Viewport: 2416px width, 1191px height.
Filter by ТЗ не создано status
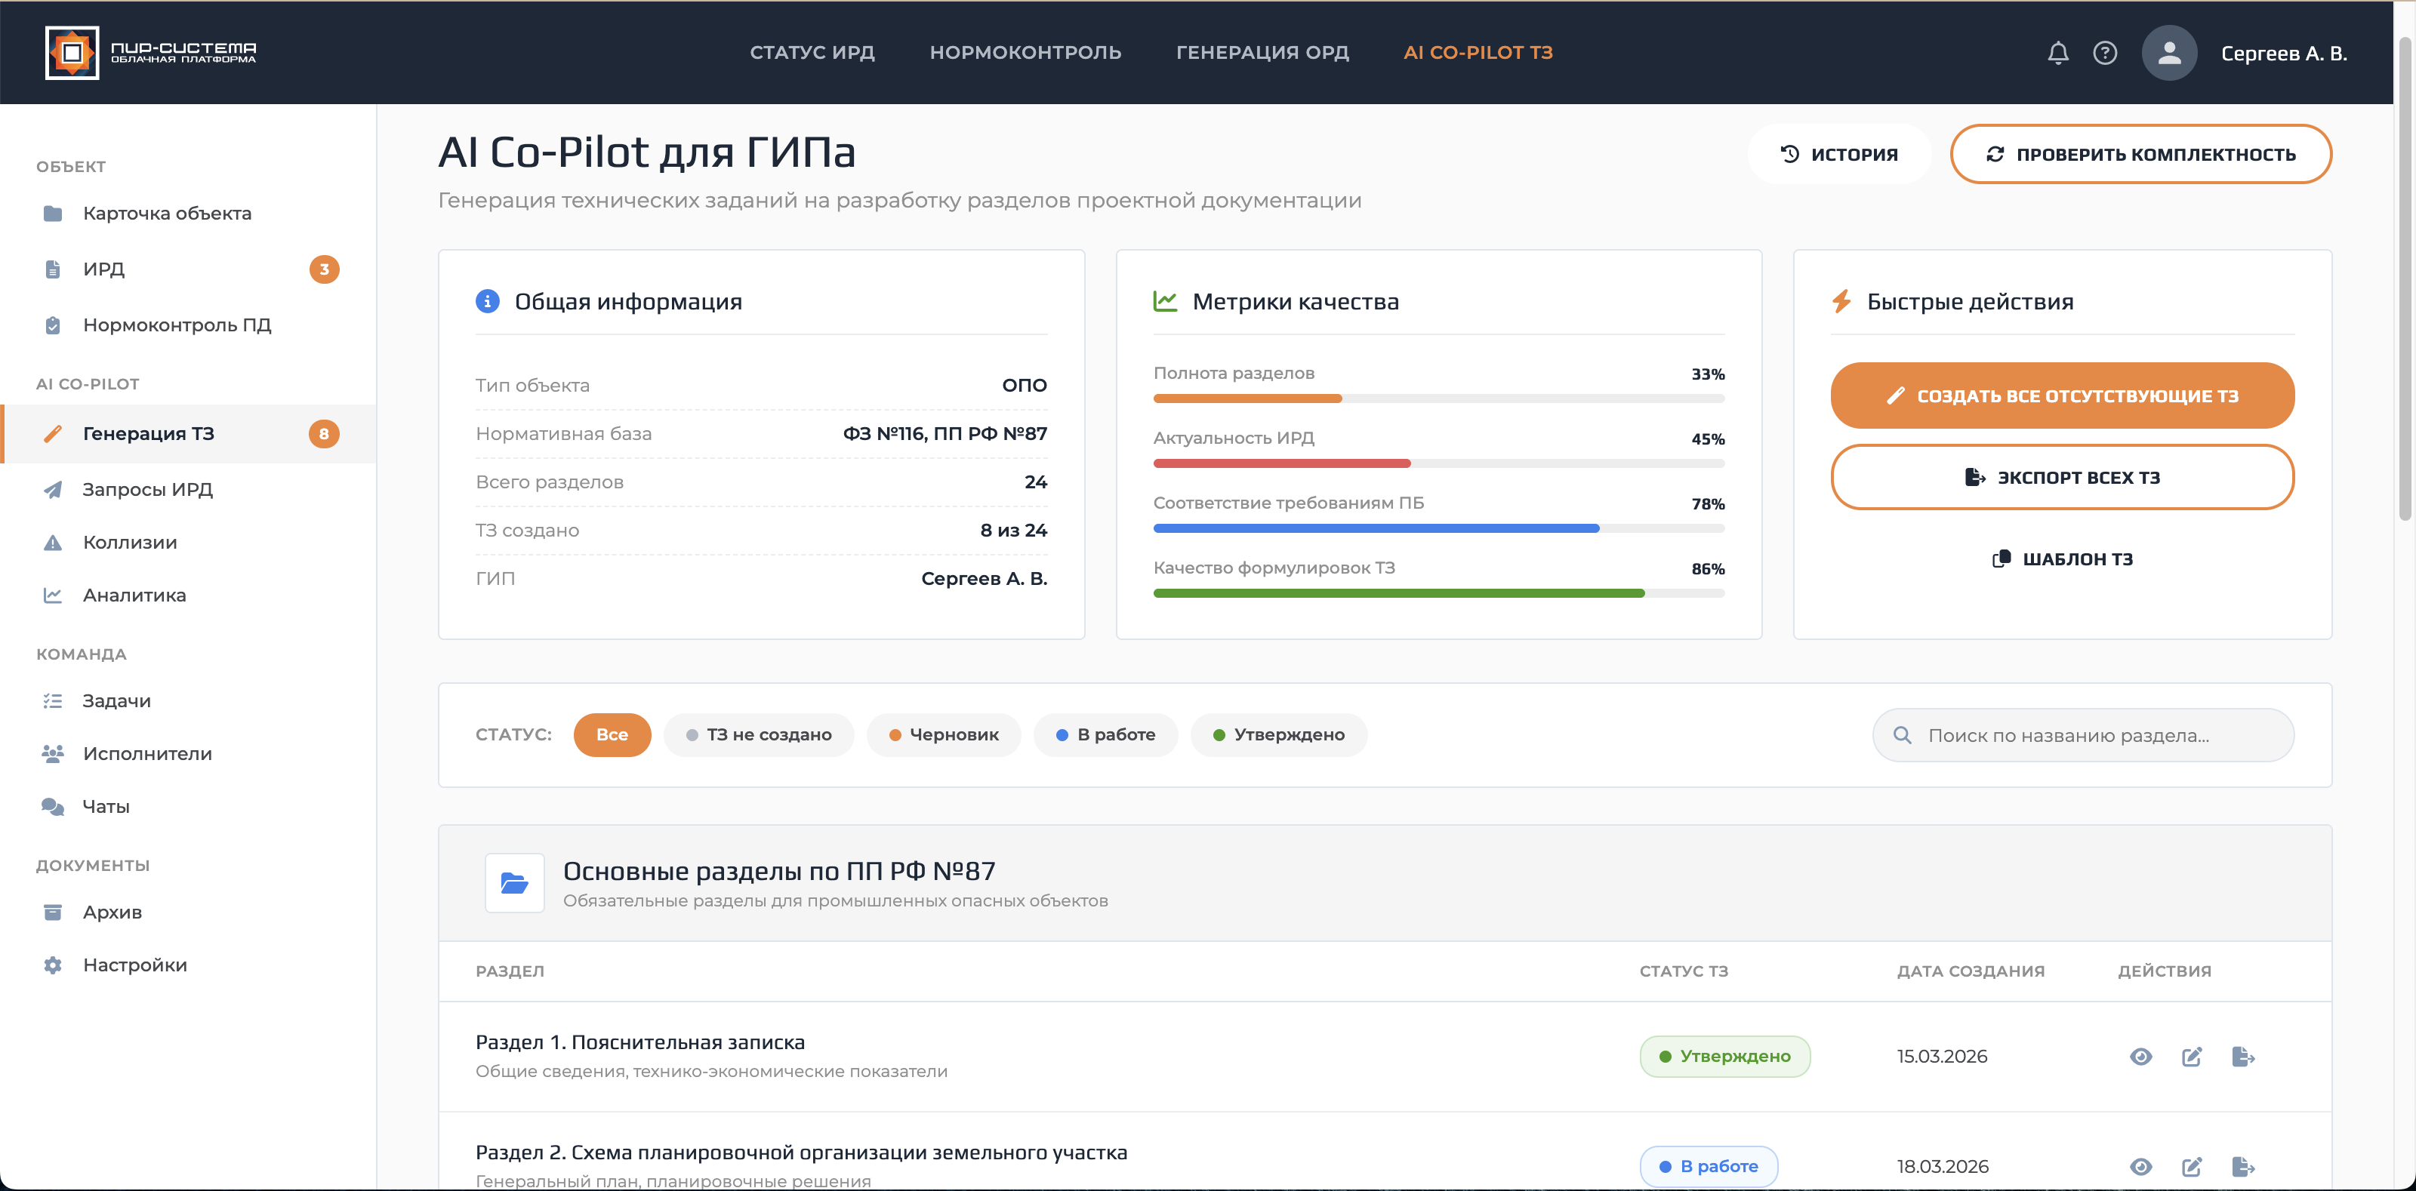click(x=759, y=735)
